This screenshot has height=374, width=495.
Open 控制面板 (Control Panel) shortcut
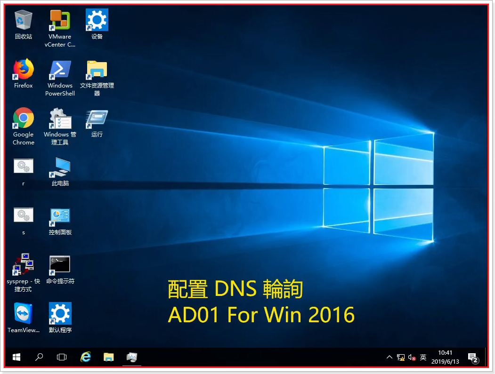(60, 221)
